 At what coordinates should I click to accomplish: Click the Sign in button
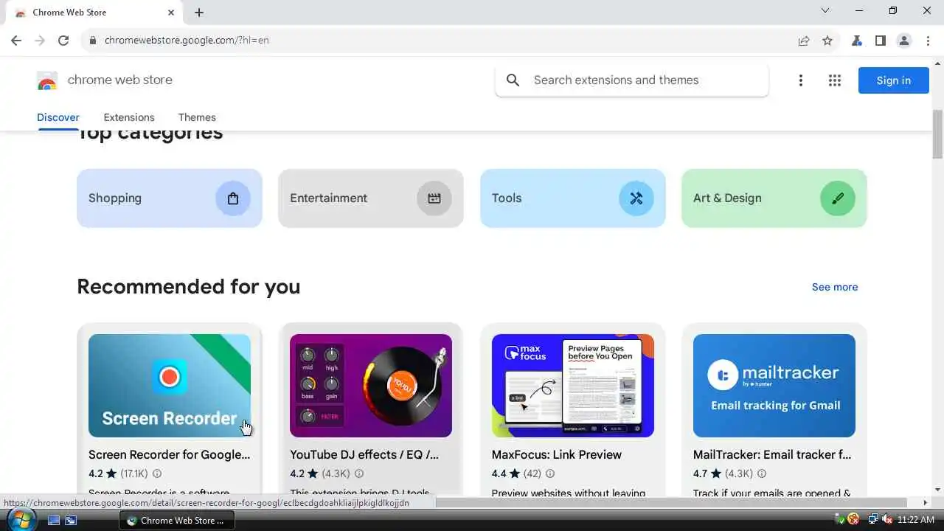[894, 80]
